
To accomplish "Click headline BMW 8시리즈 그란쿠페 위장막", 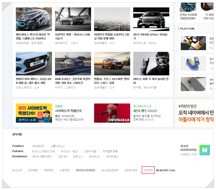I will (73, 81).
